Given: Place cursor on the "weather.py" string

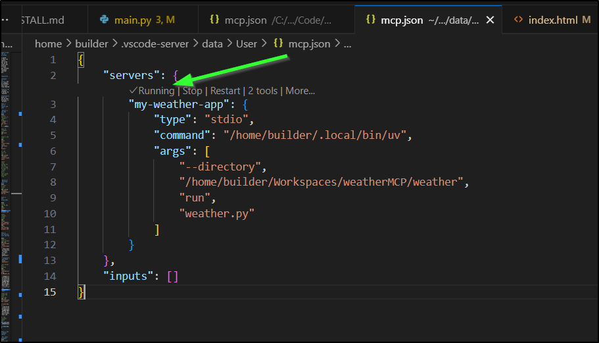Looking at the screenshot, I should click(x=216, y=213).
